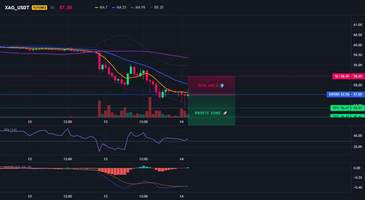Select the 1h timeframe label
Viewport: 365px width, 200px height.
tap(52, 7)
